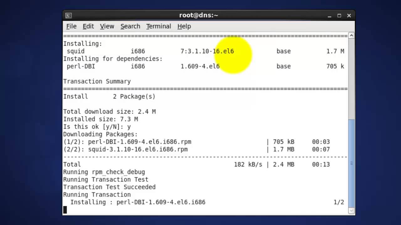This screenshot has height=225, width=401.
Task: Minimize the root@dns terminal window
Action: pos(329,15)
